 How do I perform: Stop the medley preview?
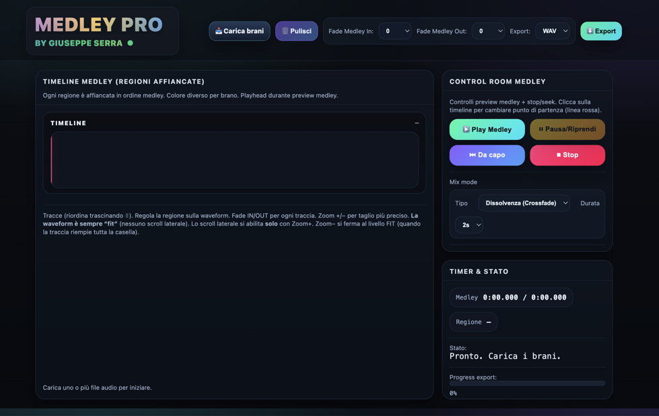pyautogui.click(x=567, y=155)
